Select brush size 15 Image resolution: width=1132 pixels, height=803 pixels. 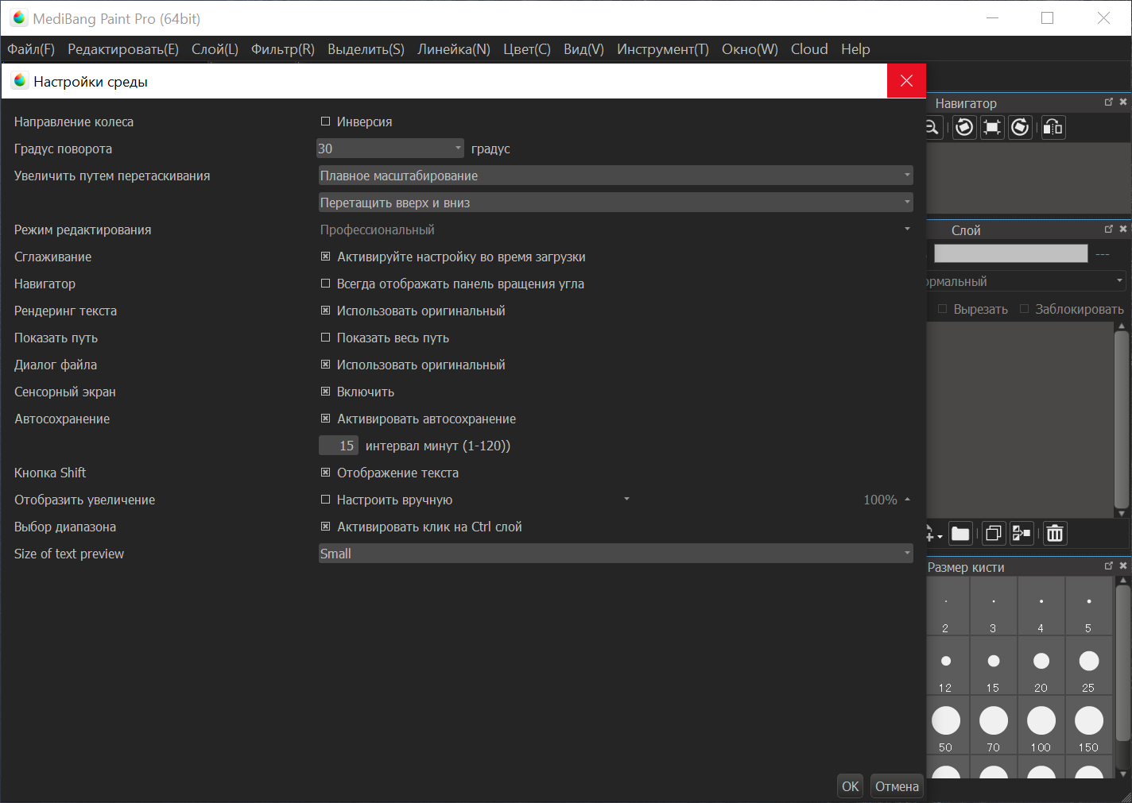(x=994, y=666)
